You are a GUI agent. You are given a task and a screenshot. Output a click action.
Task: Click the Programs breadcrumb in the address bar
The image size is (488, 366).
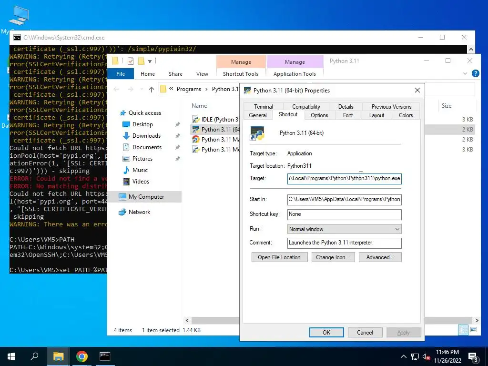click(x=189, y=89)
